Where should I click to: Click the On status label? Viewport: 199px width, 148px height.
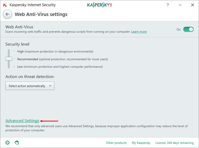point(178,30)
